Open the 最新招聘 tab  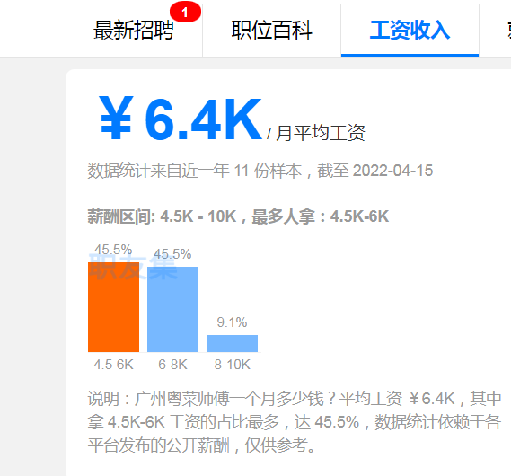coord(134,31)
